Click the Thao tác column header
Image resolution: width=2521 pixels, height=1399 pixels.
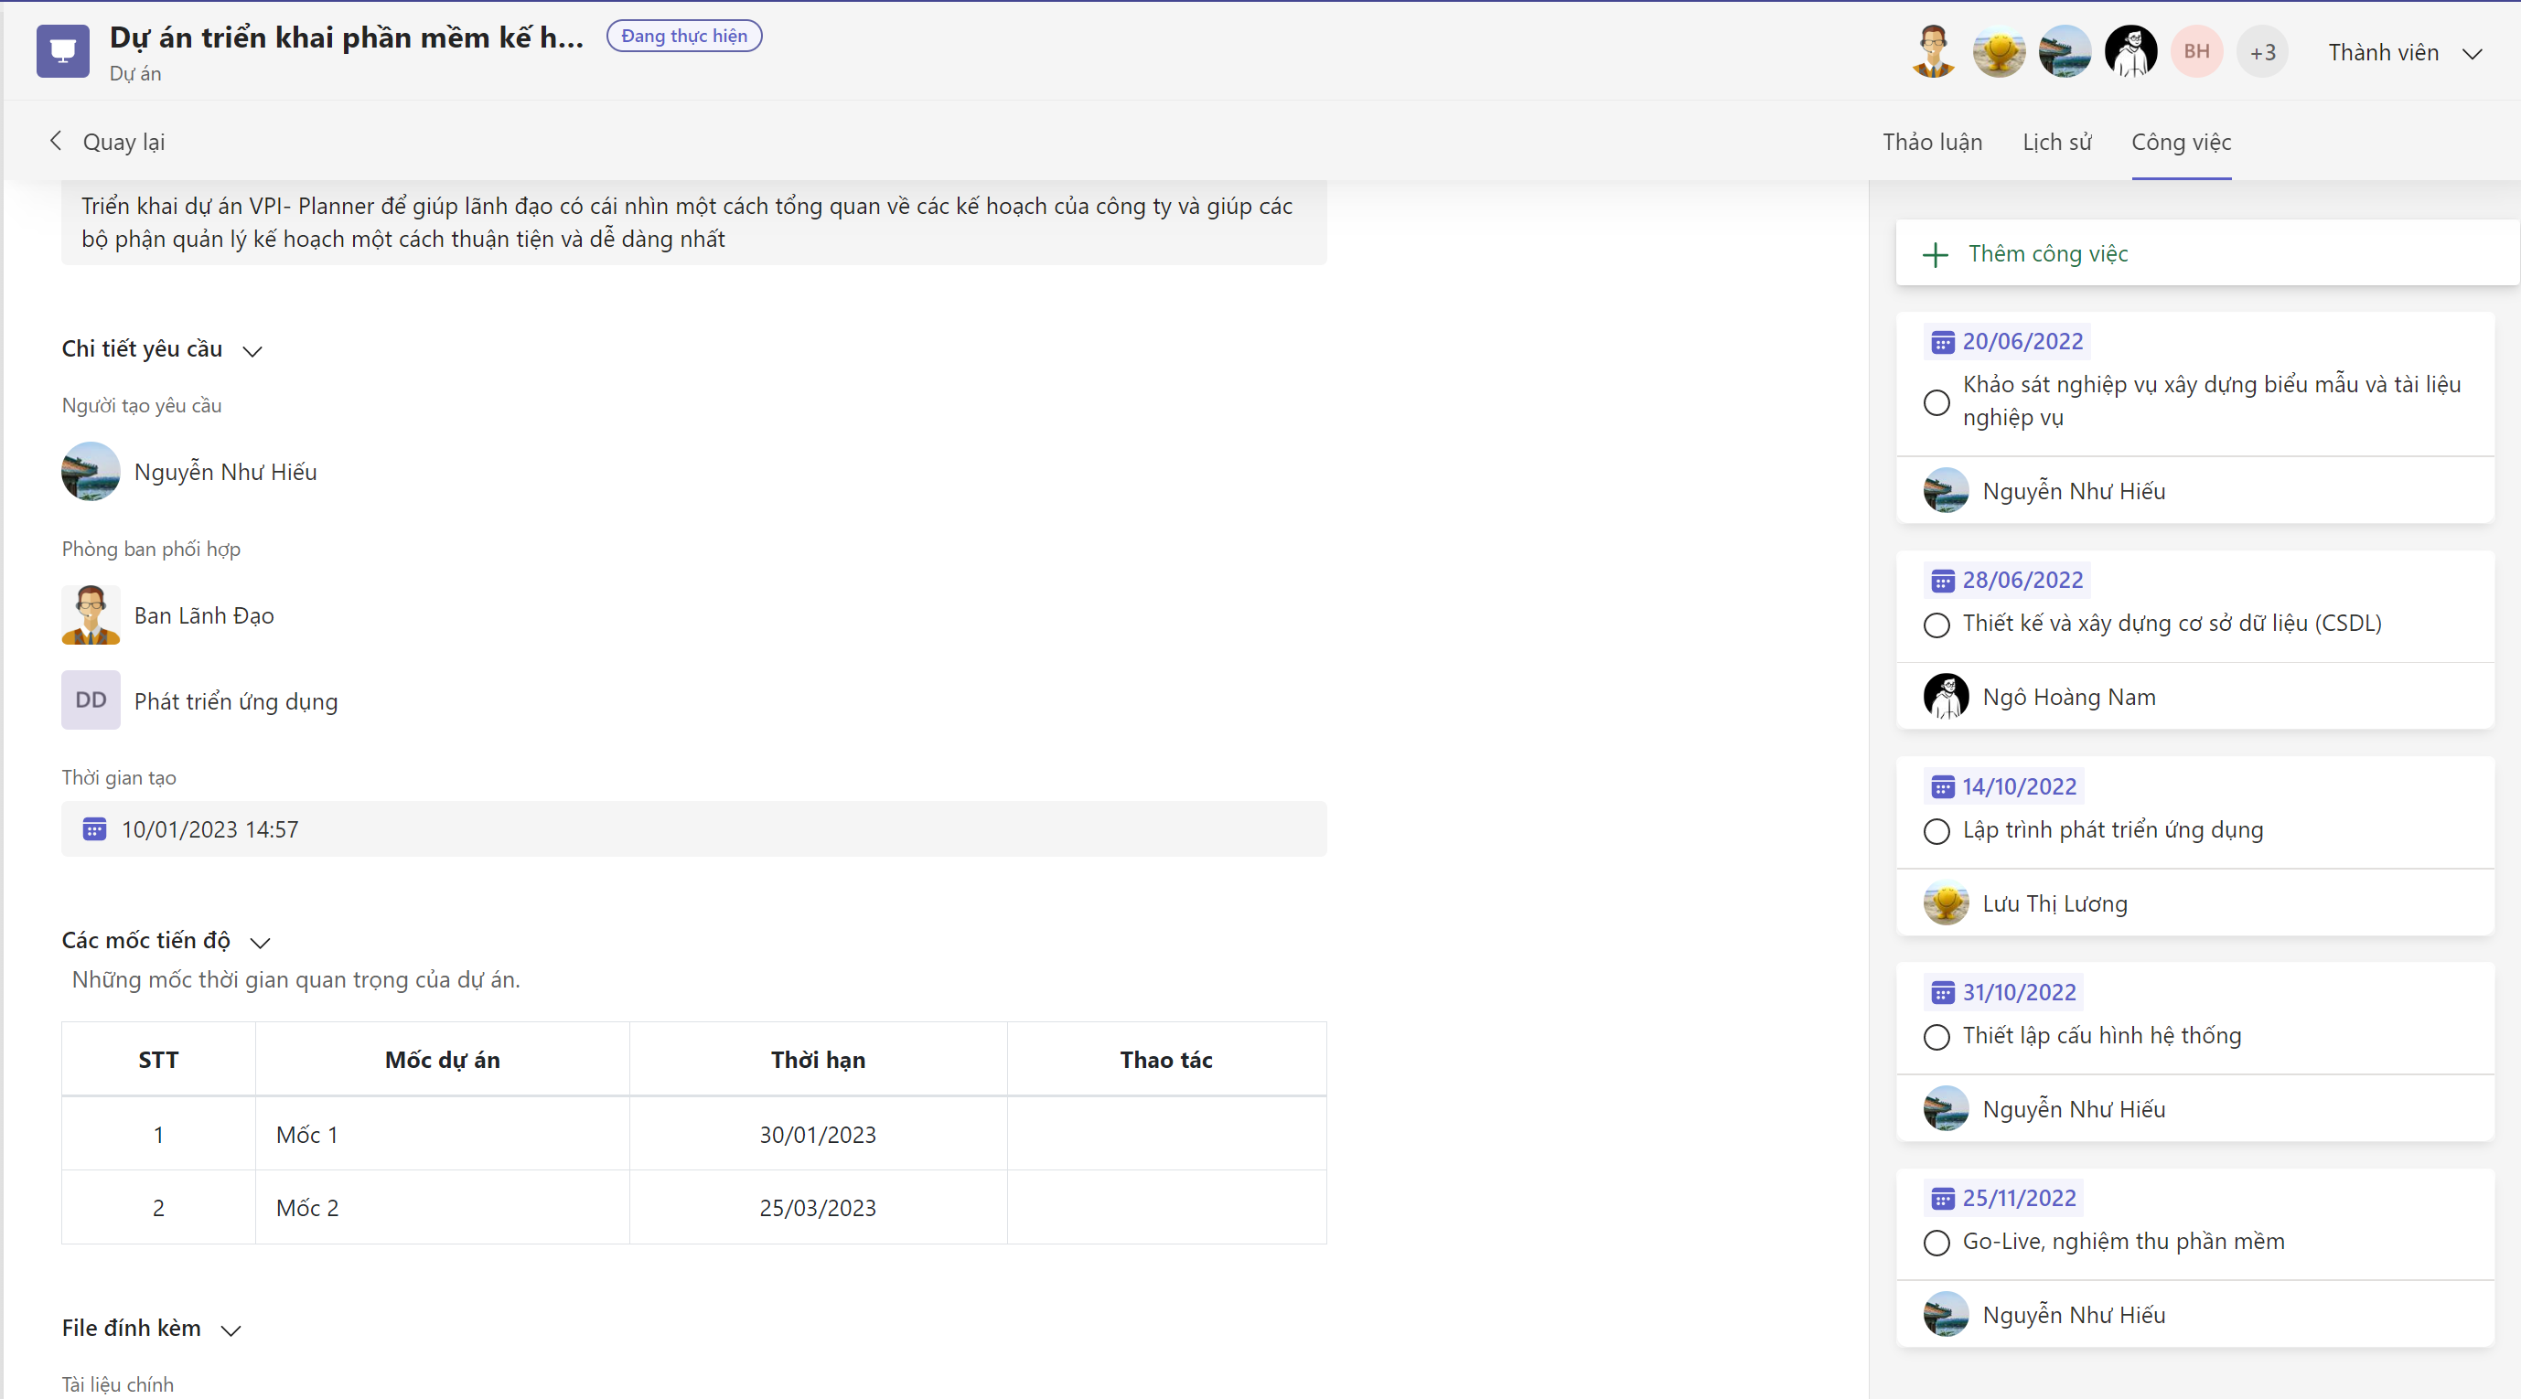[1165, 1060]
